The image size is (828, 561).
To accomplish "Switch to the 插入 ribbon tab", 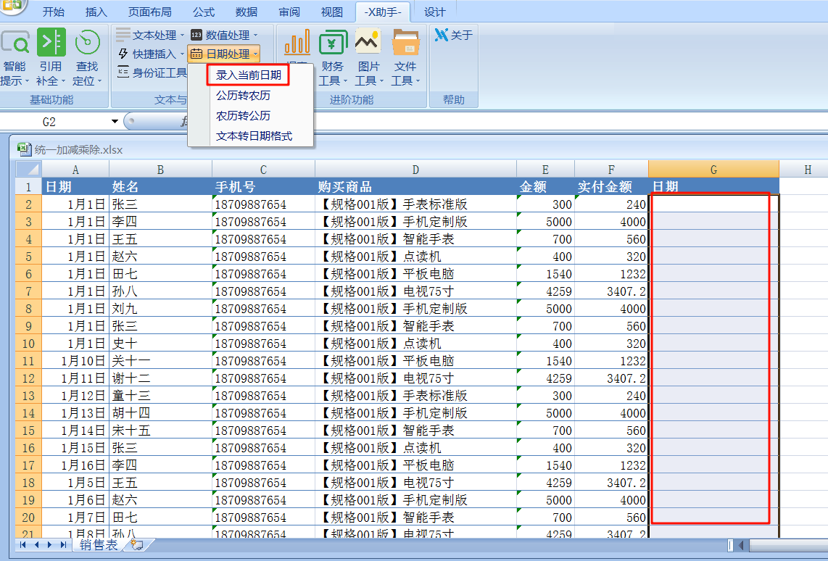I will pyautogui.click(x=96, y=12).
